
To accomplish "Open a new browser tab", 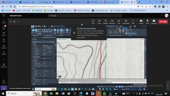I will pos(139,2).
